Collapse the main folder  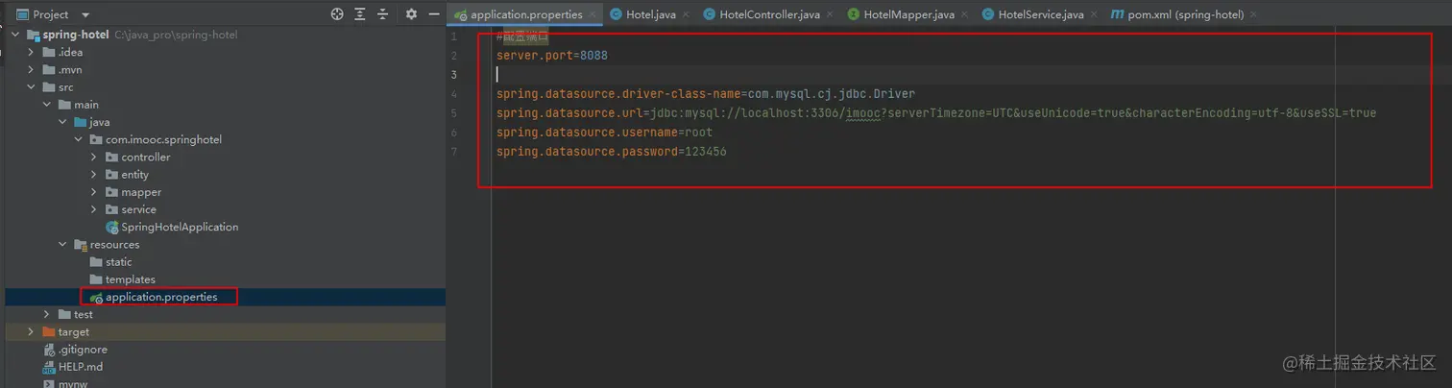pyautogui.click(x=47, y=105)
